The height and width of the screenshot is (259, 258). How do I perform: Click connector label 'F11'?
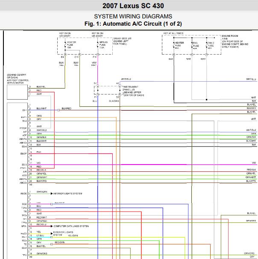[x=94, y=57]
